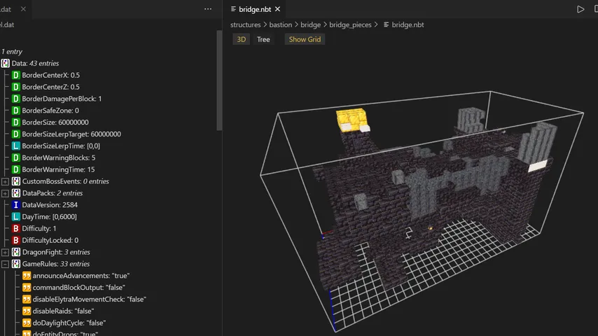Click the bastion breadcrumb folder
The width and height of the screenshot is (598, 336).
tap(281, 24)
